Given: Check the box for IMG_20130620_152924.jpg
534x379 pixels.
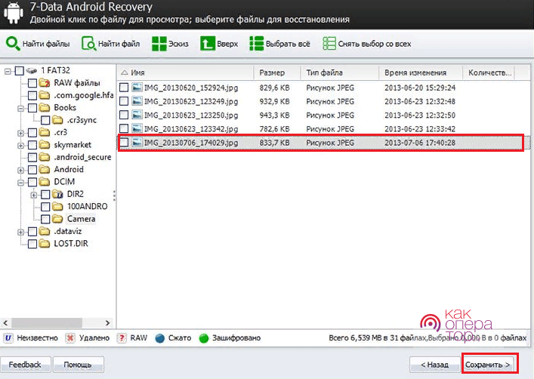Looking at the screenshot, I should [x=124, y=88].
